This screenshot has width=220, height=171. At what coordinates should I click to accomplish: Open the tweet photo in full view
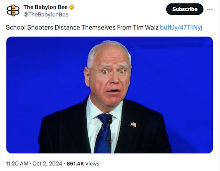coord(110,95)
